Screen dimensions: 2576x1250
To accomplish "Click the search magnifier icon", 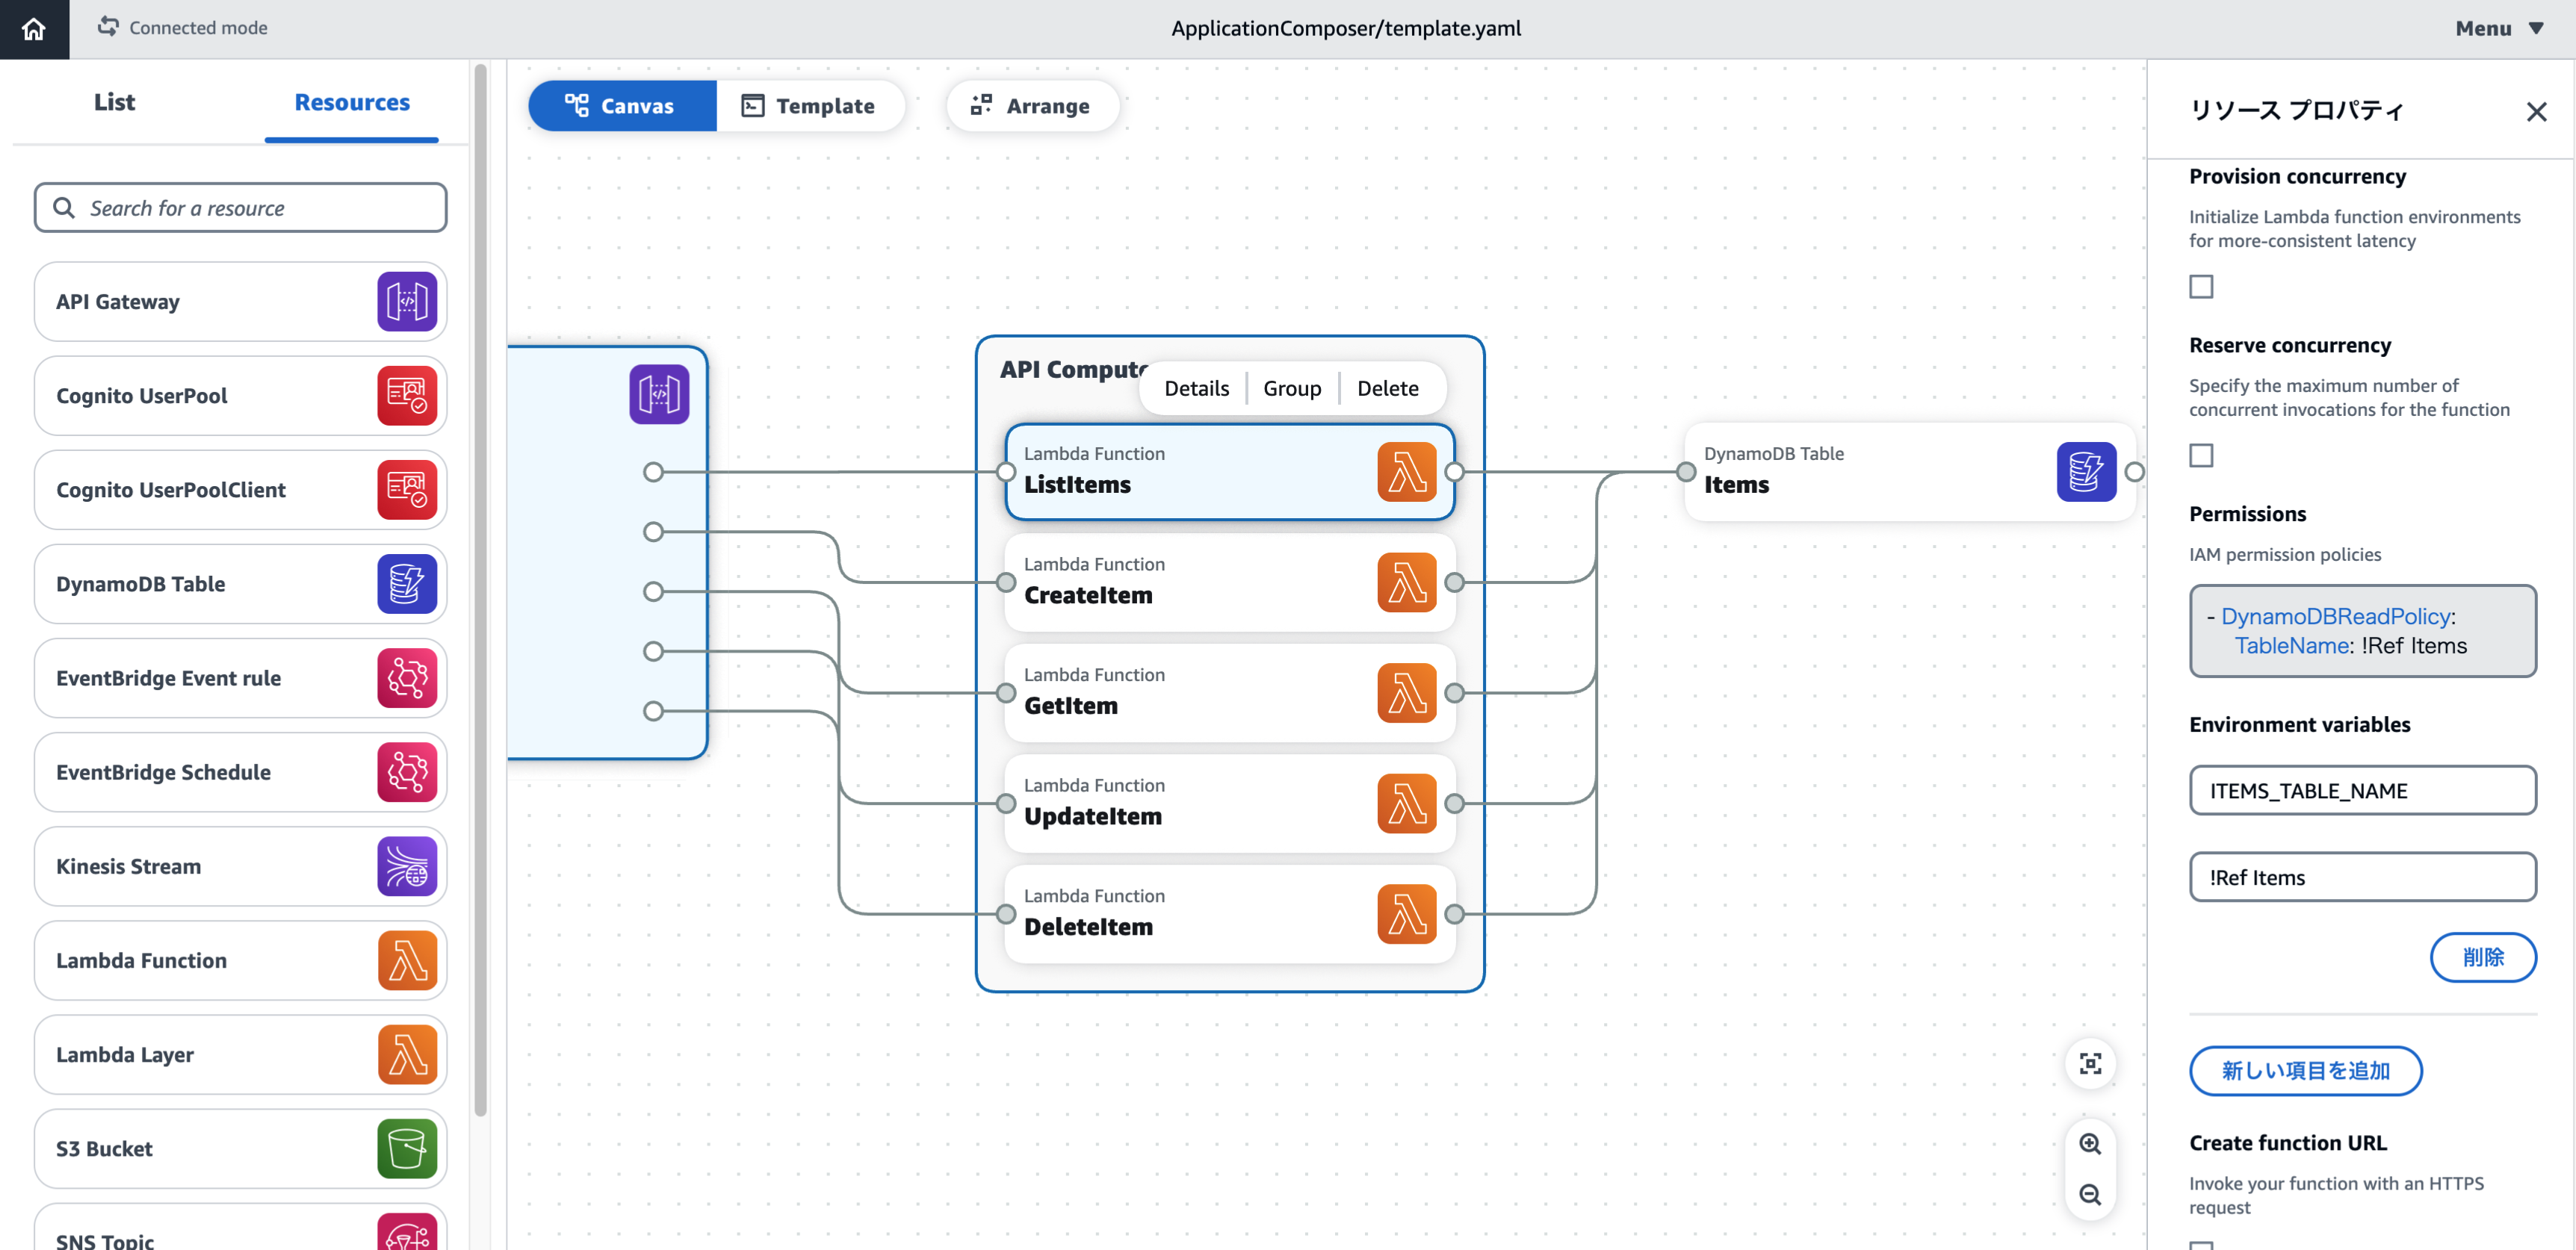I will click(64, 208).
